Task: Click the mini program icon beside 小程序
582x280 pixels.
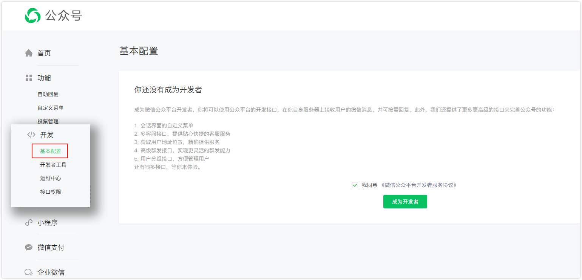Action: (x=29, y=223)
